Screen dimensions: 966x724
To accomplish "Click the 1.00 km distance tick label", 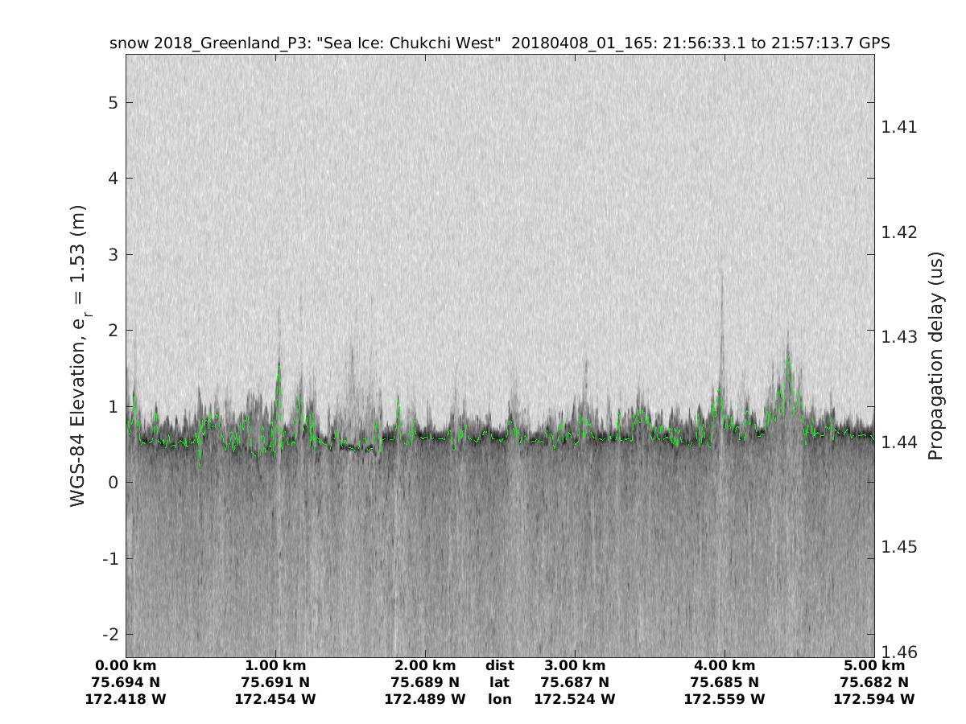I will click(275, 665).
